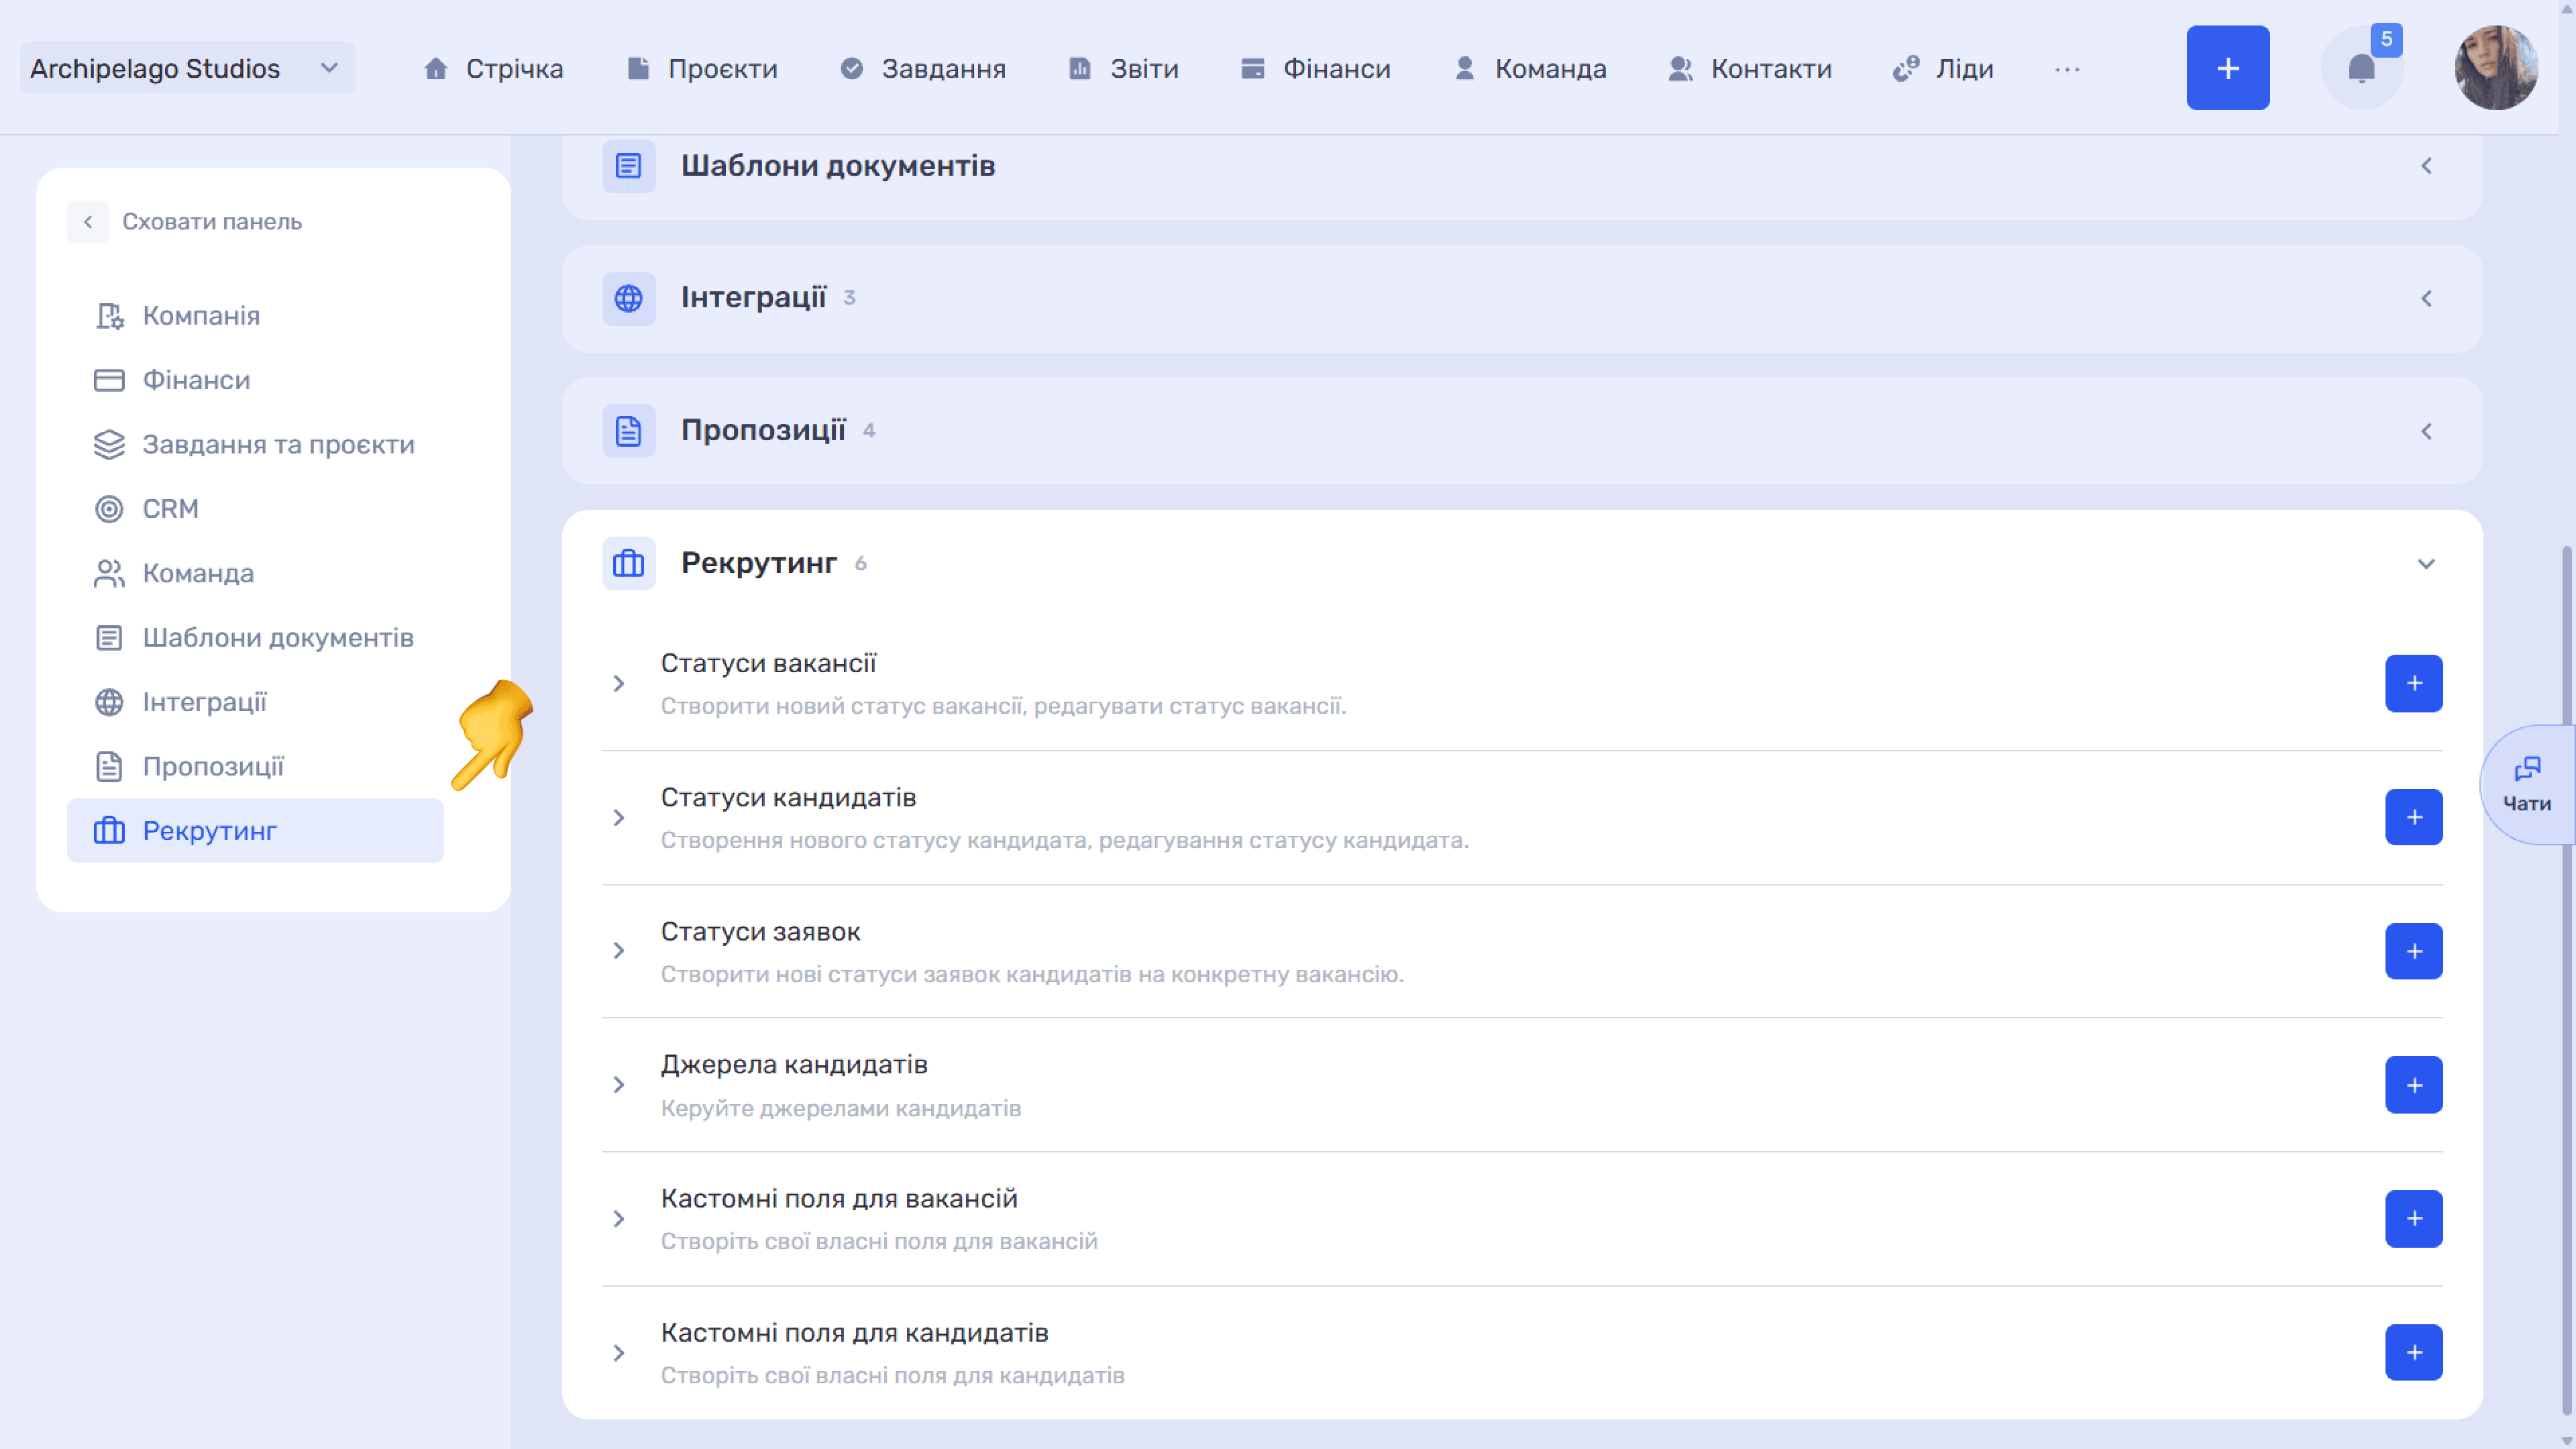Screen dimensions: 2576x1449
Task: Select CRM in settings sidebar
Action: [255, 509]
